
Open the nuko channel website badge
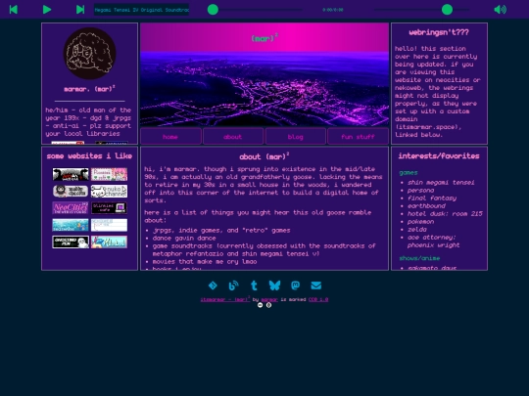click(x=109, y=191)
